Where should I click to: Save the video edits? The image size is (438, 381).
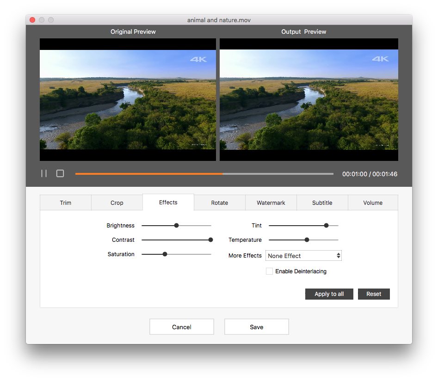257,327
